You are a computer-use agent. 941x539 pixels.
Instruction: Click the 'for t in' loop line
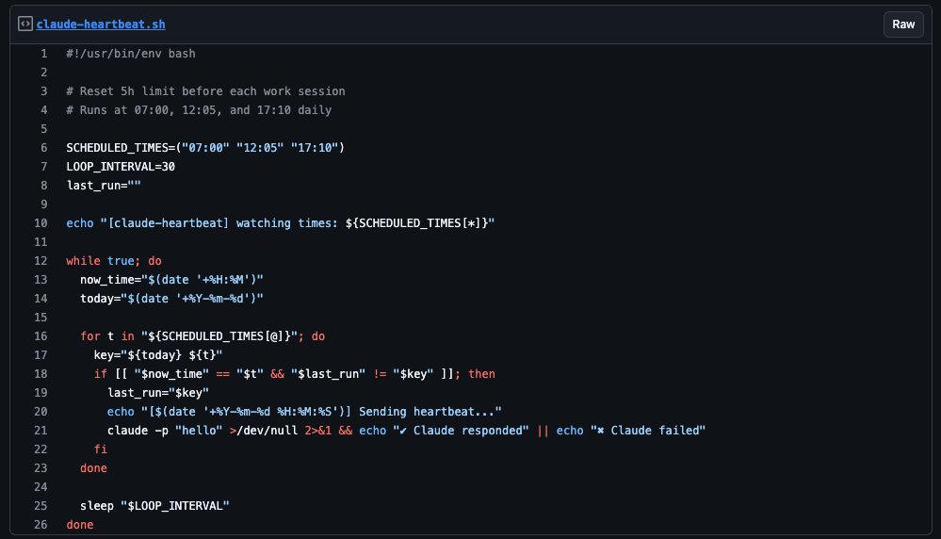pos(203,336)
